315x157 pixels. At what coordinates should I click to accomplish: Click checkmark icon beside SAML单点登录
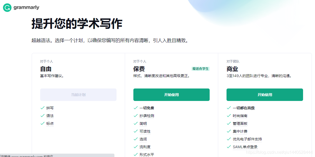[229, 147]
